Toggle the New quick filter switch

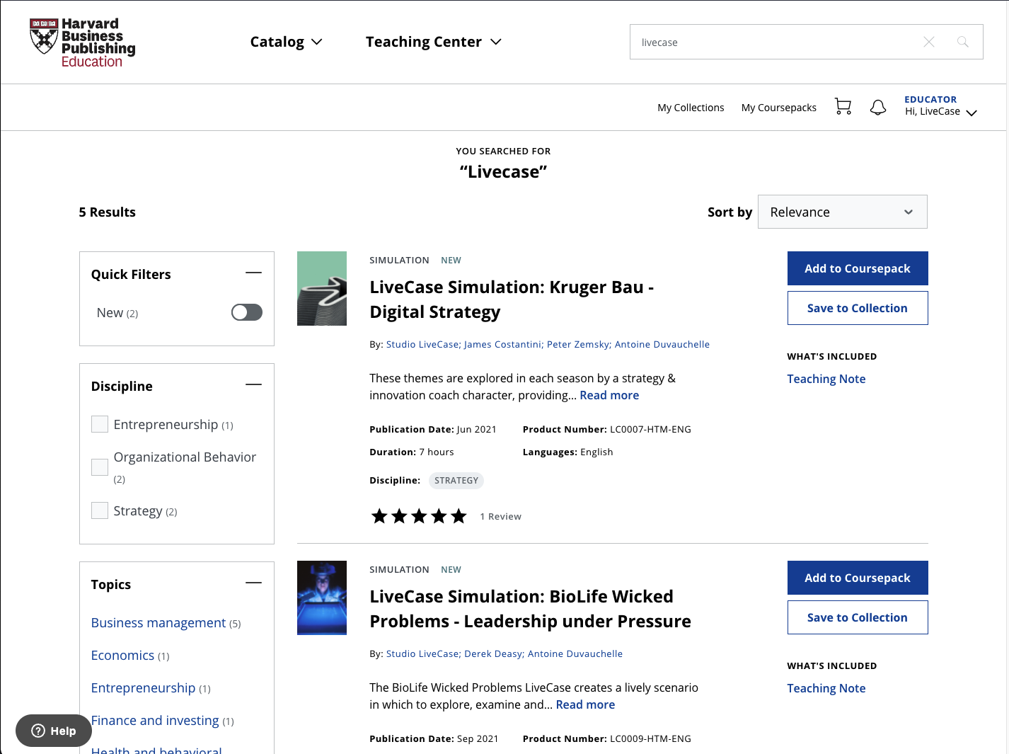click(247, 312)
